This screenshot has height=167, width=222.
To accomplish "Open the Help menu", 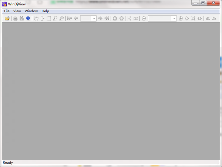I will point(45,11).
